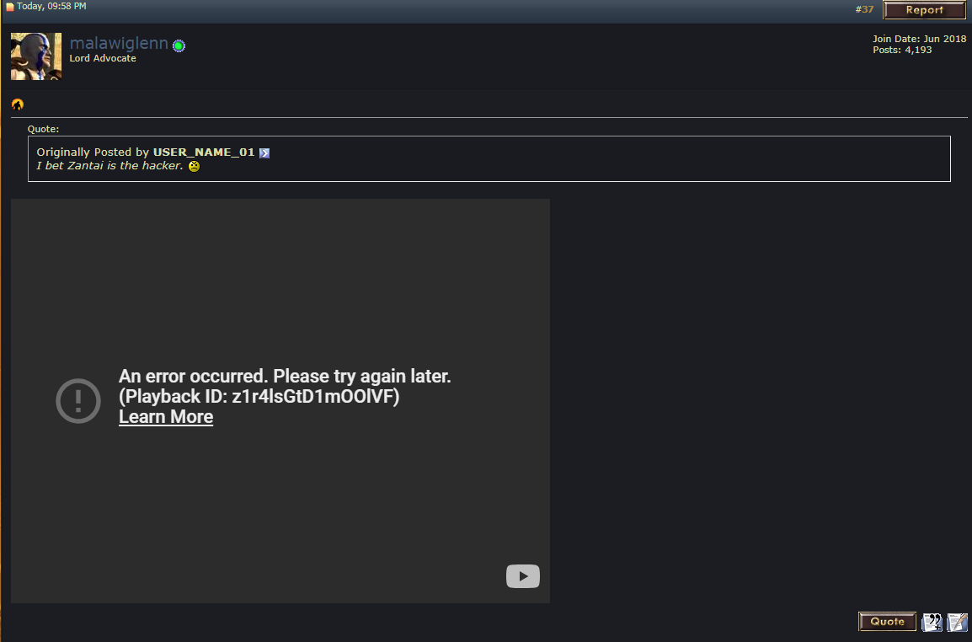Open malawiglenn's username menu

tap(119, 44)
